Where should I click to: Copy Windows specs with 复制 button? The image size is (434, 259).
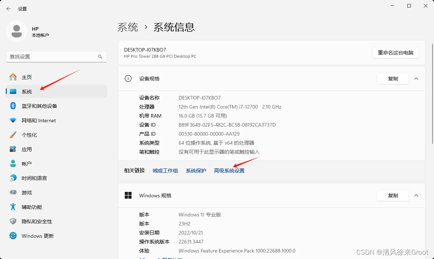[x=393, y=196]
